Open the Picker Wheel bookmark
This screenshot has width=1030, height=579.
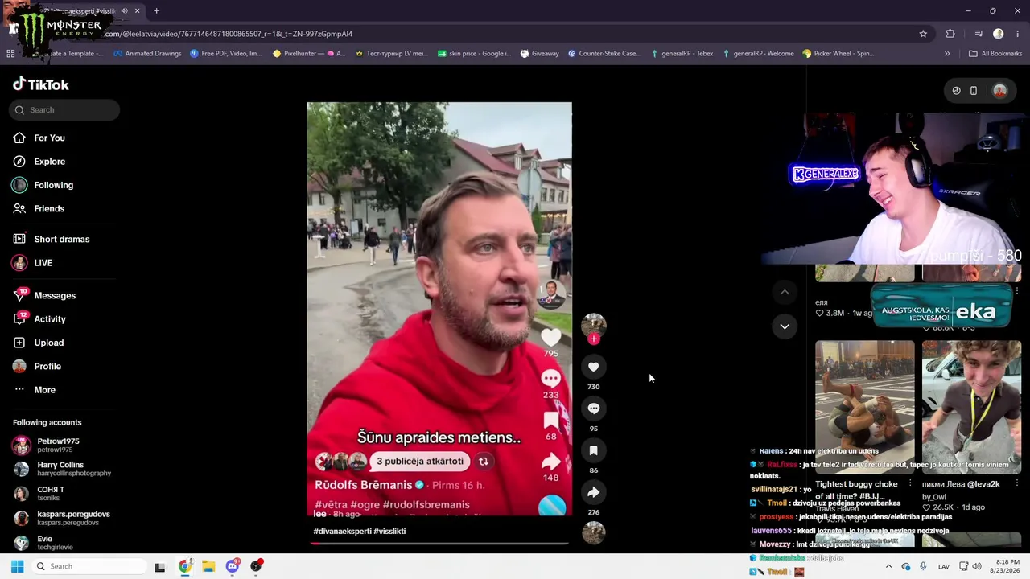pyautogui.click(x=838, y=54)
